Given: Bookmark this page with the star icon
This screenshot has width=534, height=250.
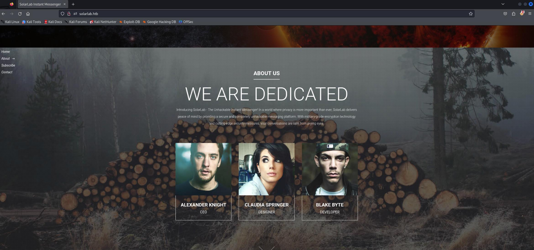Looking at the screenshot, I should (x=471, y=14).
